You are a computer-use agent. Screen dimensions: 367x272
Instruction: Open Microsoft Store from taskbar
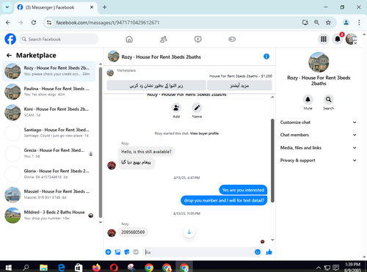(79, 268)
